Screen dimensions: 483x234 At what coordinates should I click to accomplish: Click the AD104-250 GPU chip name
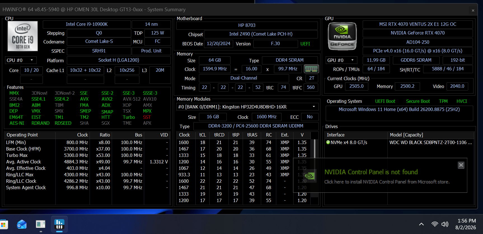pos(418,42)
